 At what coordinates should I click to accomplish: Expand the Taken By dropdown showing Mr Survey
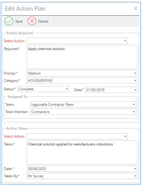point(135,176)
